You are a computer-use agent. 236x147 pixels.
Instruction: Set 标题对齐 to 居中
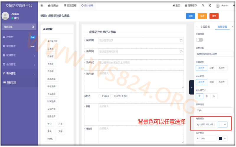(212, 68)
